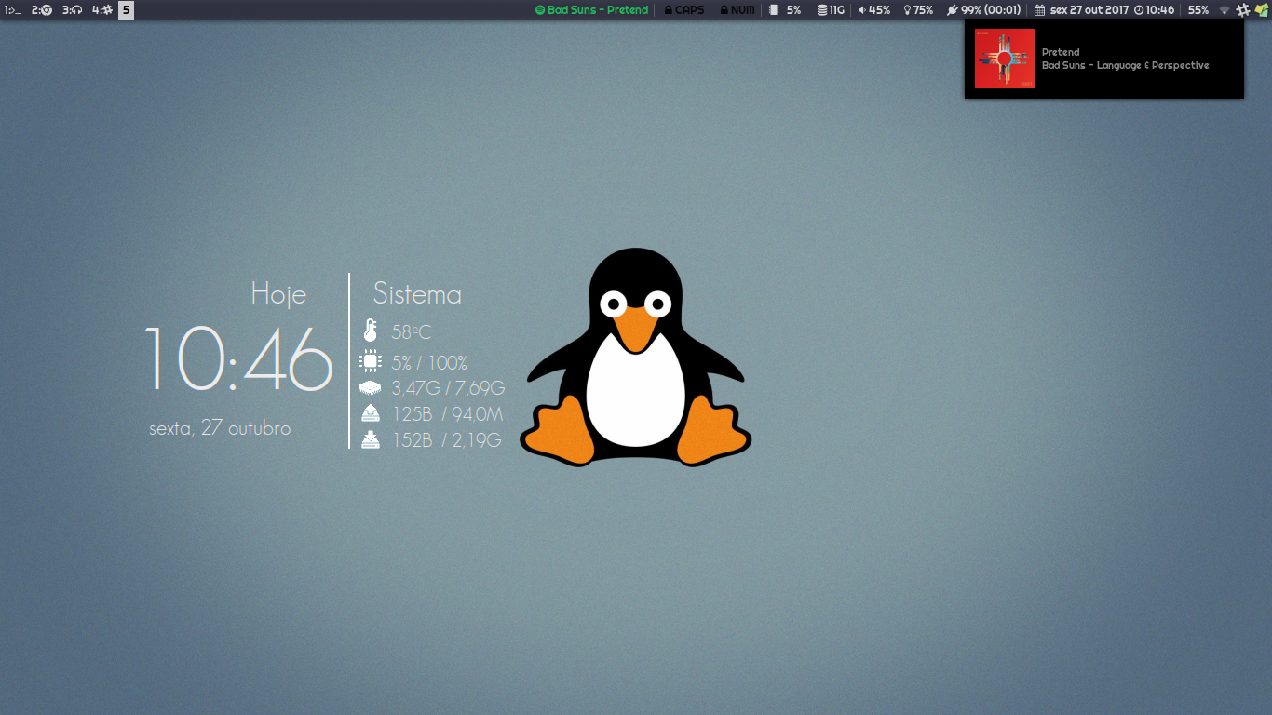
Task: Click the upload network icon
Action: 371,413
